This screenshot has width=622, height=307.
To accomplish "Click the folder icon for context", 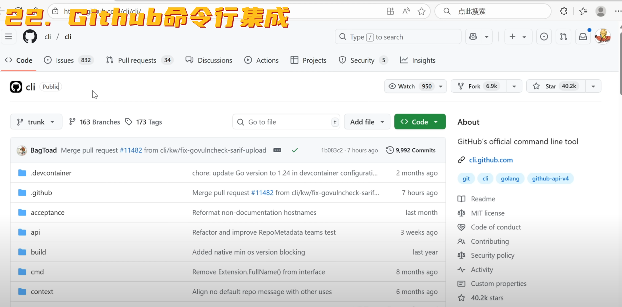I will click(x=22, y=292).
